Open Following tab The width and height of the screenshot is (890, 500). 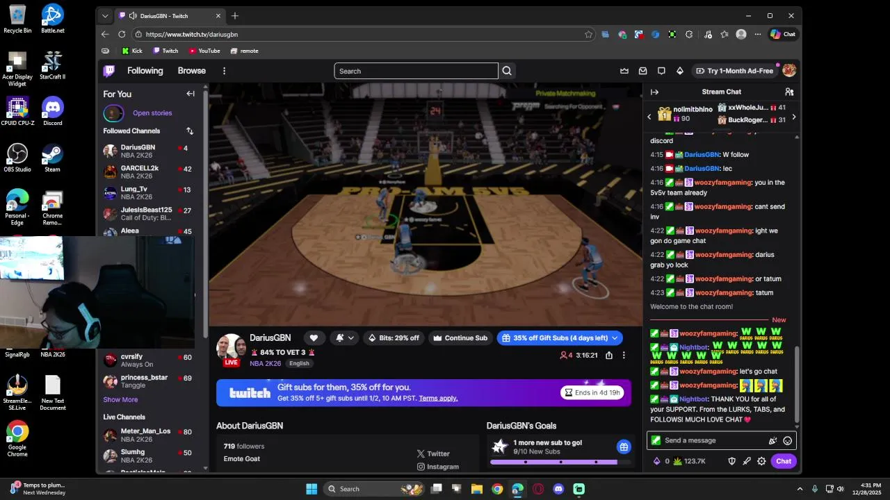pyautogui.click(x=145, y=71)
